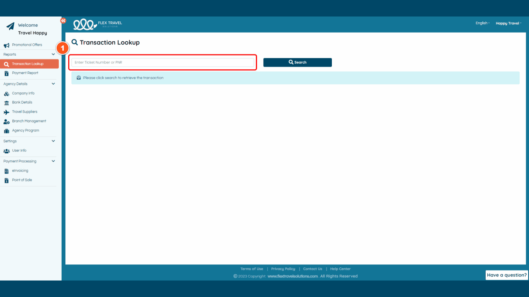Viewport: 529px width, 297px height.
Task: Click the User Info people icon
Action: pyautogui.click(x=7, y=151)
